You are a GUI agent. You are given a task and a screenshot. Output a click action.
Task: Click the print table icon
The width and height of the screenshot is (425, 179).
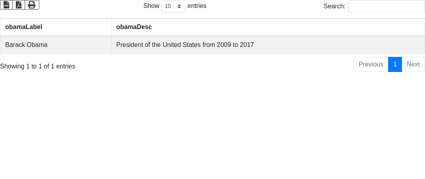32,5
